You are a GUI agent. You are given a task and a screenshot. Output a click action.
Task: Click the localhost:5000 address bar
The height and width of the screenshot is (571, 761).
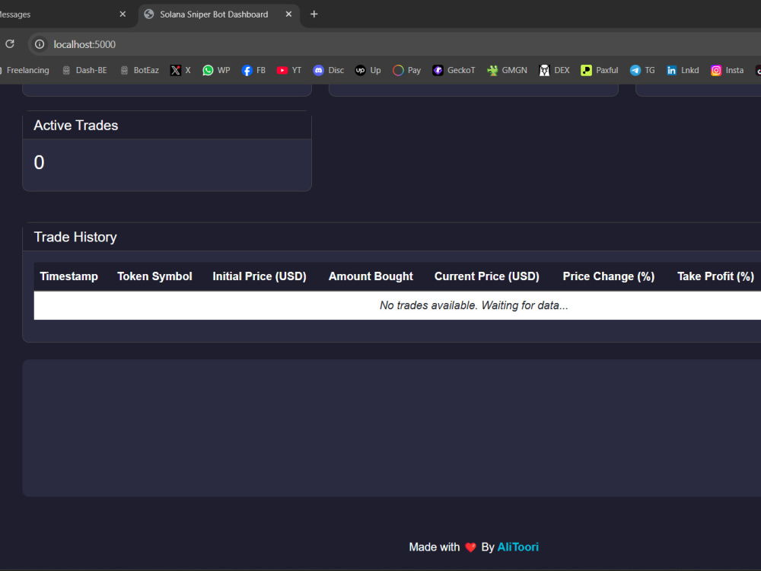pyautogui.click(x=394, y=44)
